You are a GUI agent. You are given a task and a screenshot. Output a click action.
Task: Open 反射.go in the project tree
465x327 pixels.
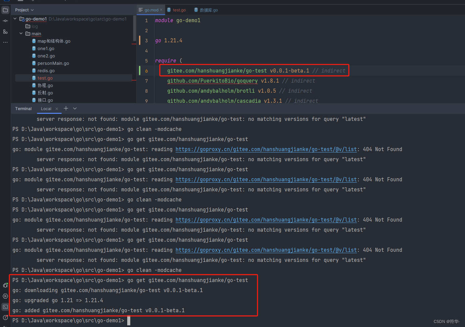(45, 93)
